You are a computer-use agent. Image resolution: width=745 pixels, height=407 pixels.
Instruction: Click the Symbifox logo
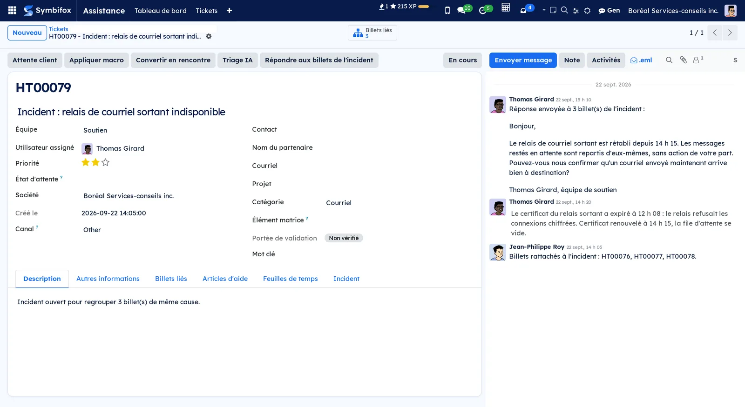47,10
